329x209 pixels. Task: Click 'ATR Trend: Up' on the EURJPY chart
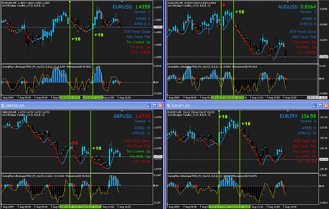[x=305, y=141]
